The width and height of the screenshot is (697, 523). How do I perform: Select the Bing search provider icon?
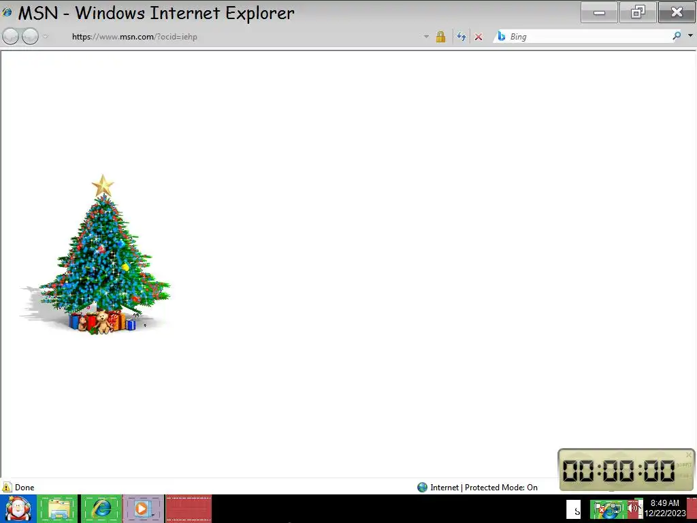[x=502, y=37]
